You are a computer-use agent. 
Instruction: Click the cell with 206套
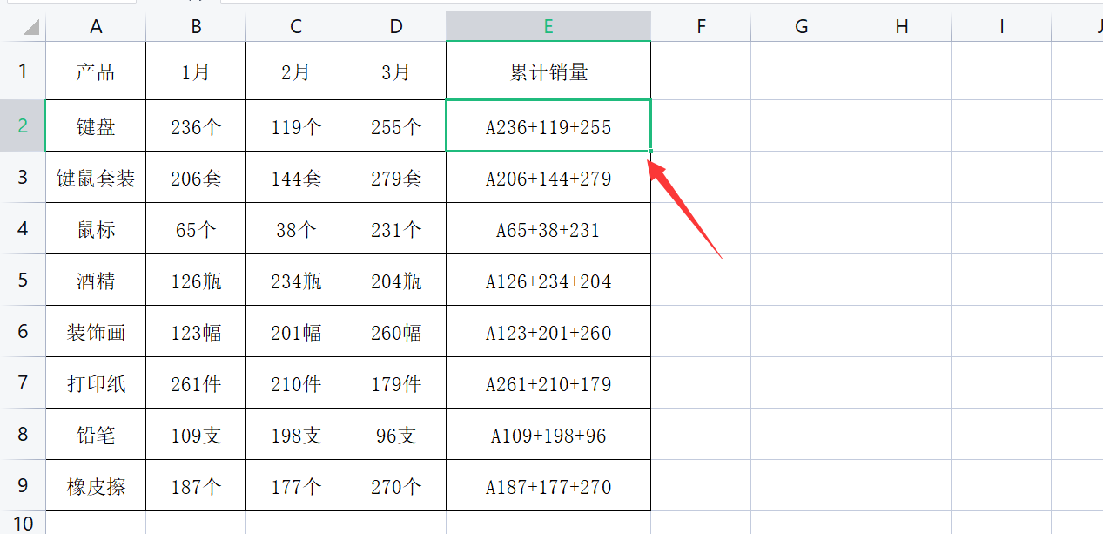[196, 179]
